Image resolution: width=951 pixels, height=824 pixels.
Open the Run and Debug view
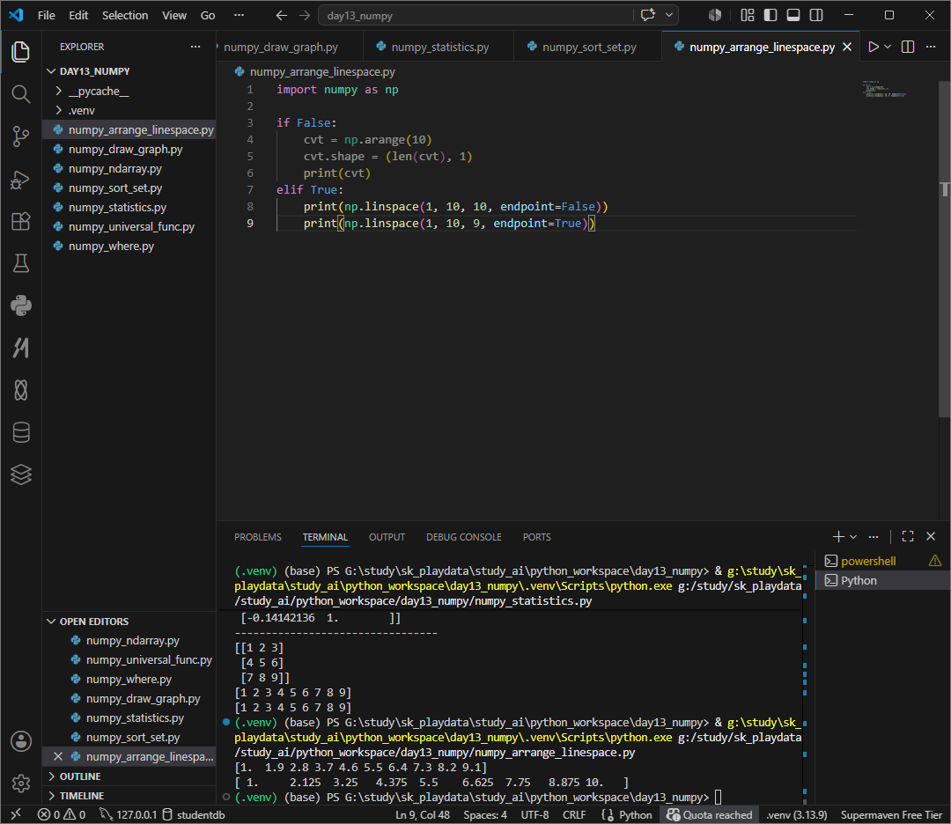point(20,180)
